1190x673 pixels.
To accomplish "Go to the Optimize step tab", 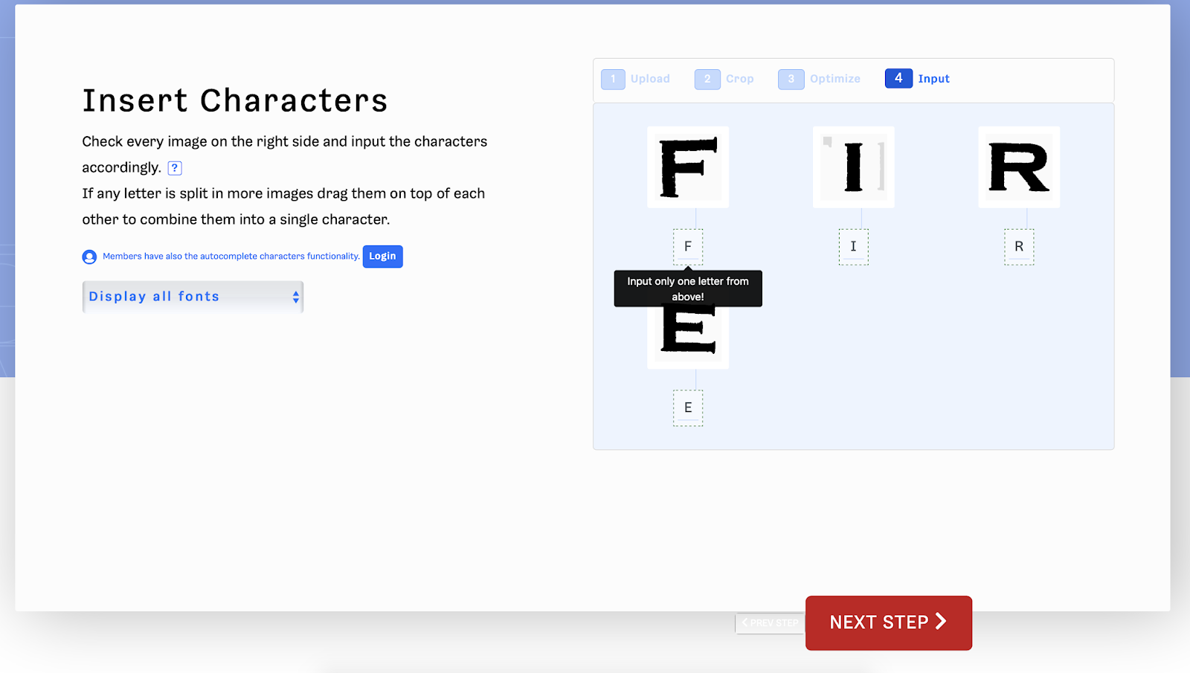I will (x=820, y=79).
